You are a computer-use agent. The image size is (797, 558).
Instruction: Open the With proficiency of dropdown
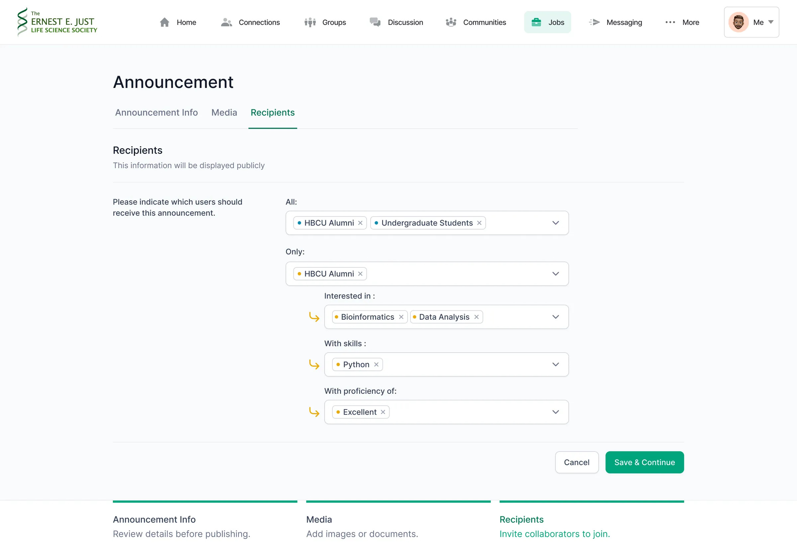coord(555,412)
